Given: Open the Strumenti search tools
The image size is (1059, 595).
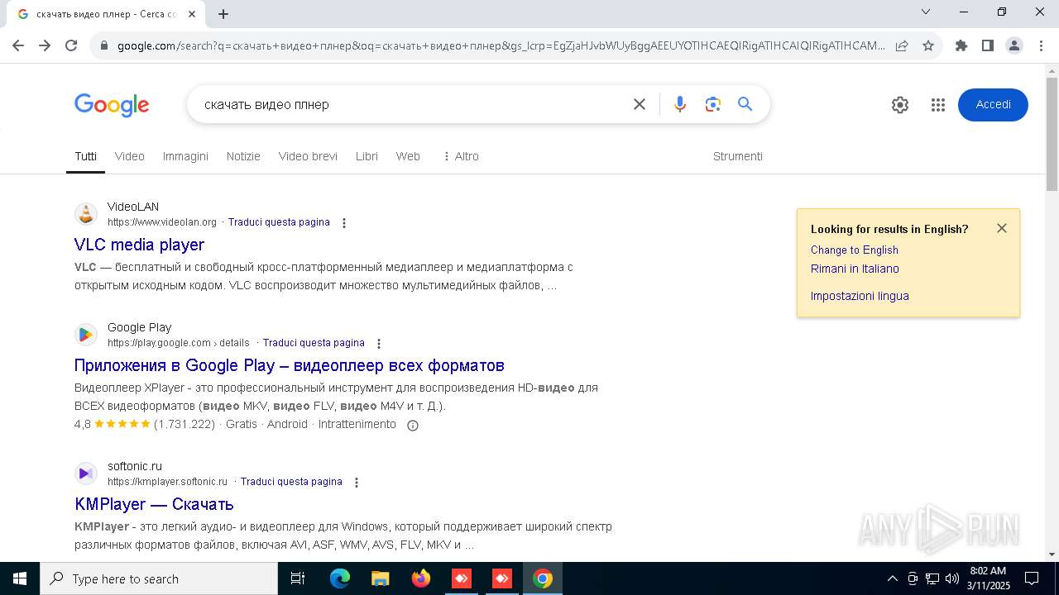Looking at the screenshot, I should 738,156.
